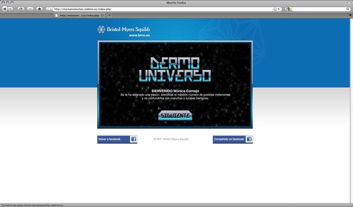Open the back/forward history dropdown arrow
Image resolution: width=353 pixels, height=207 pixels.
(x=15, y=9)
